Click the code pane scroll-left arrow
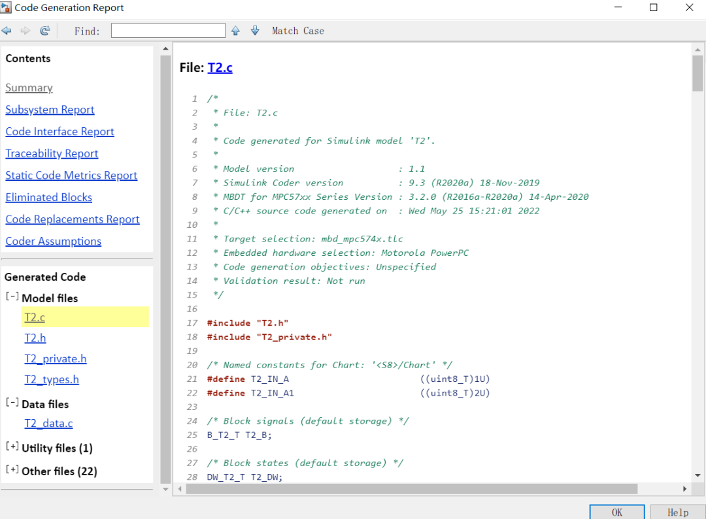The height and width of the screenshot is (519, 706). pos(180,489)
